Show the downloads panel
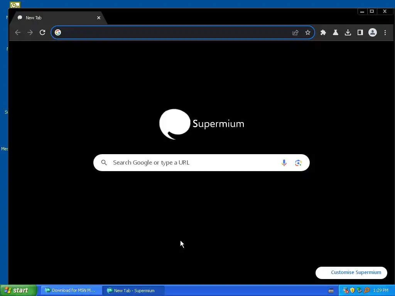This screenshot has height=296, width=395. (x=348, y=32)
